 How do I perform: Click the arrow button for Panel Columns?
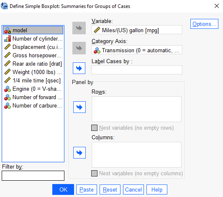[79, 153]
